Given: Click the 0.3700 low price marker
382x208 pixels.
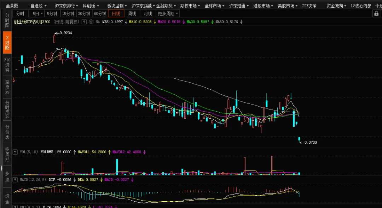Looking at the screenshot, I should point(311,143).
